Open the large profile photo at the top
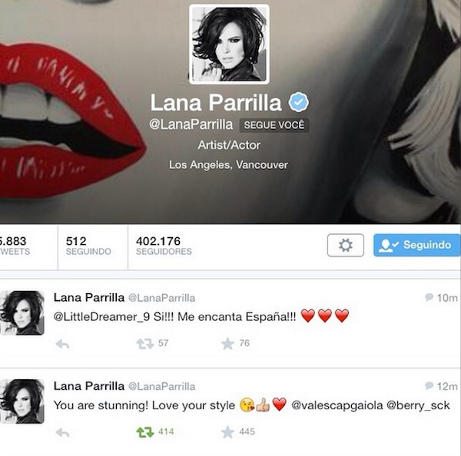The image size is (461, 456). [x=229, y=44]
